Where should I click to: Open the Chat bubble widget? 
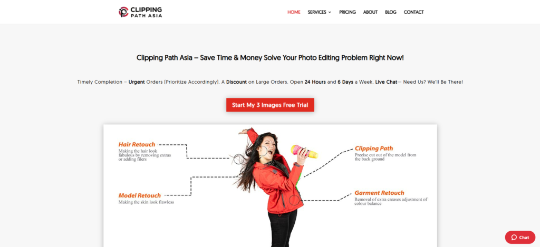[x=520, y=238]
